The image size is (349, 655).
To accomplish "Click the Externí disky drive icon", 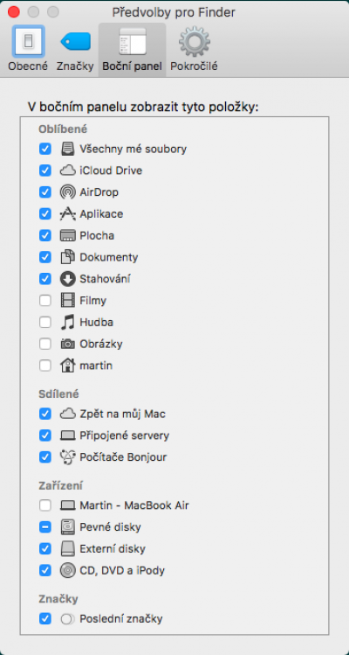I will [x=67, y=549].
